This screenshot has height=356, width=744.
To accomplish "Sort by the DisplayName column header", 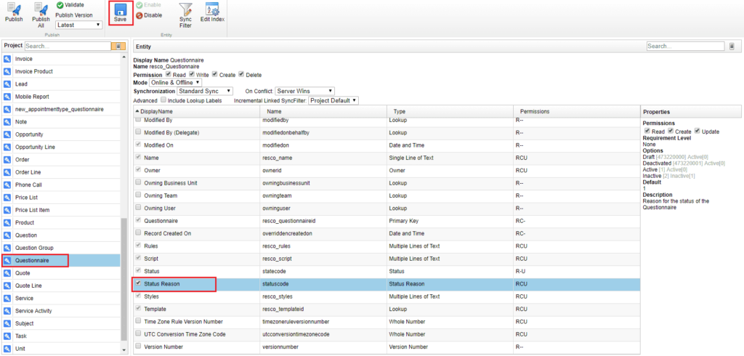I will [x=195, y=111].
